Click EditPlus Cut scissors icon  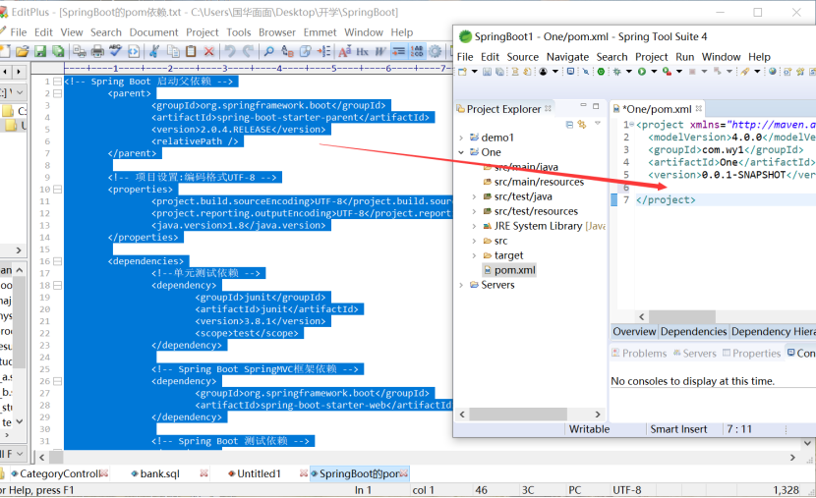click(154, 51)
